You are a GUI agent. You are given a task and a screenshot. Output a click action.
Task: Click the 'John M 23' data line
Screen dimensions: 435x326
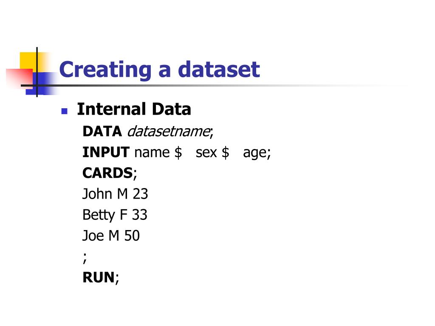pyautogui.click(x=115, y=194)
